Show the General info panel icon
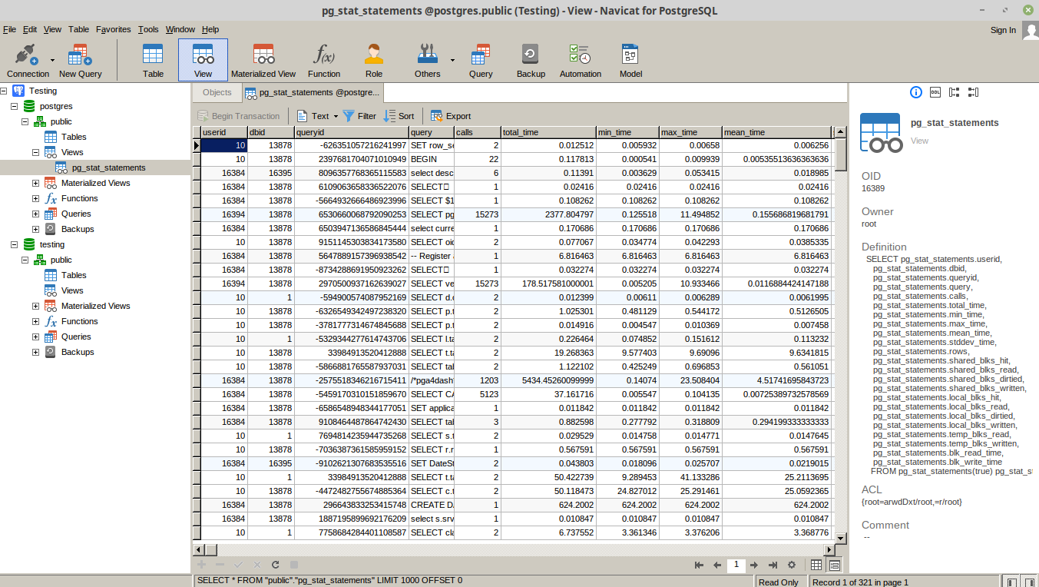The width and height of the screenshot is (1039, 587). point(915,92)
